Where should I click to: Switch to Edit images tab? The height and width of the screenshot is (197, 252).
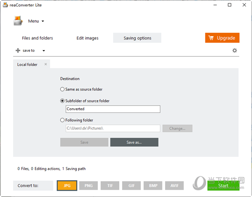point(87,38)
